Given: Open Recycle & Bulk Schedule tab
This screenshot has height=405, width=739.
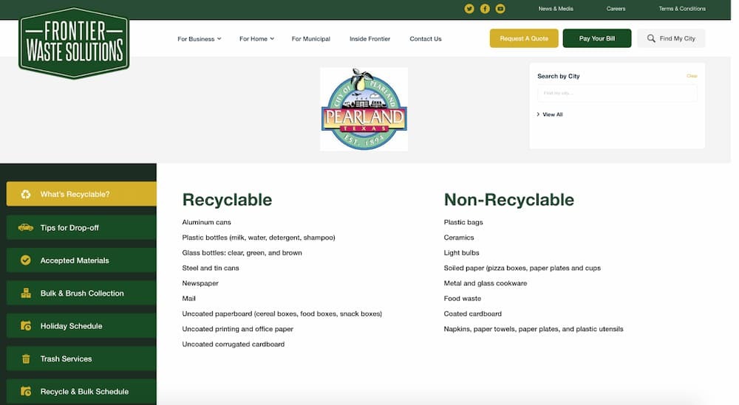Looking at the screenshot, I should coord(84,391).
